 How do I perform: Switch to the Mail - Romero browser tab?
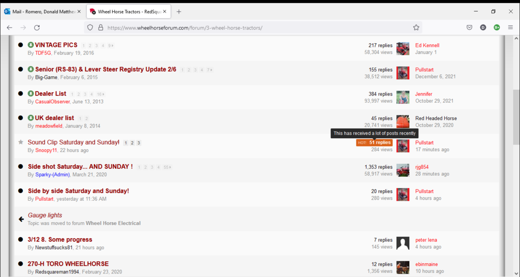[x=40, y=11]
